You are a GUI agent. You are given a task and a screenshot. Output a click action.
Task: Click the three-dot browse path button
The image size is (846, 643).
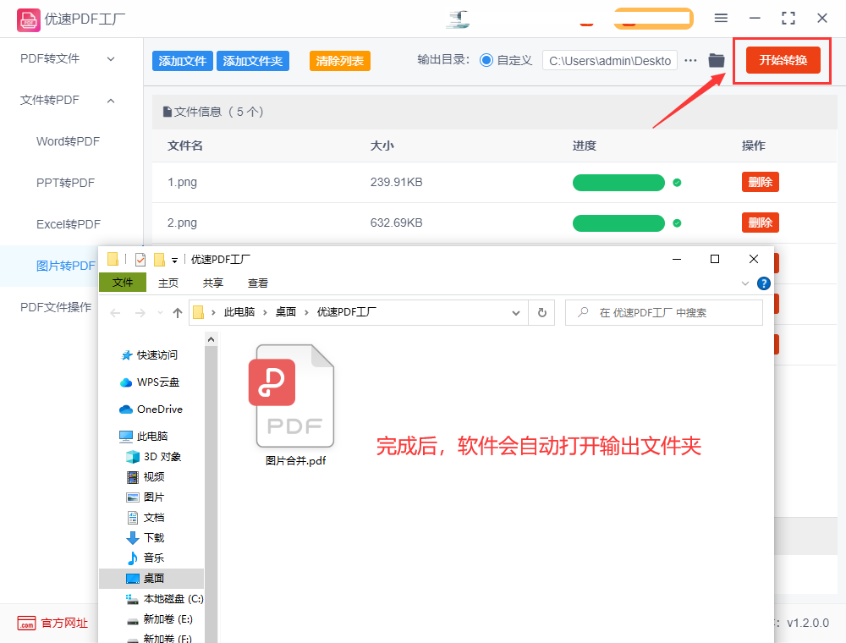(690, 60)
